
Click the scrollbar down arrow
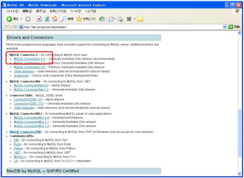click(239, 174)
